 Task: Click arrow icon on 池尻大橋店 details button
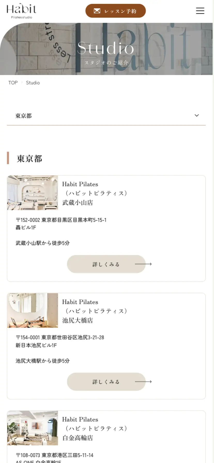[143, 382]
